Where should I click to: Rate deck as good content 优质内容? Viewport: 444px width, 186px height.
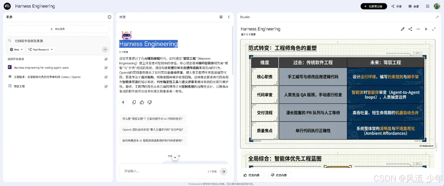[252, 175]
